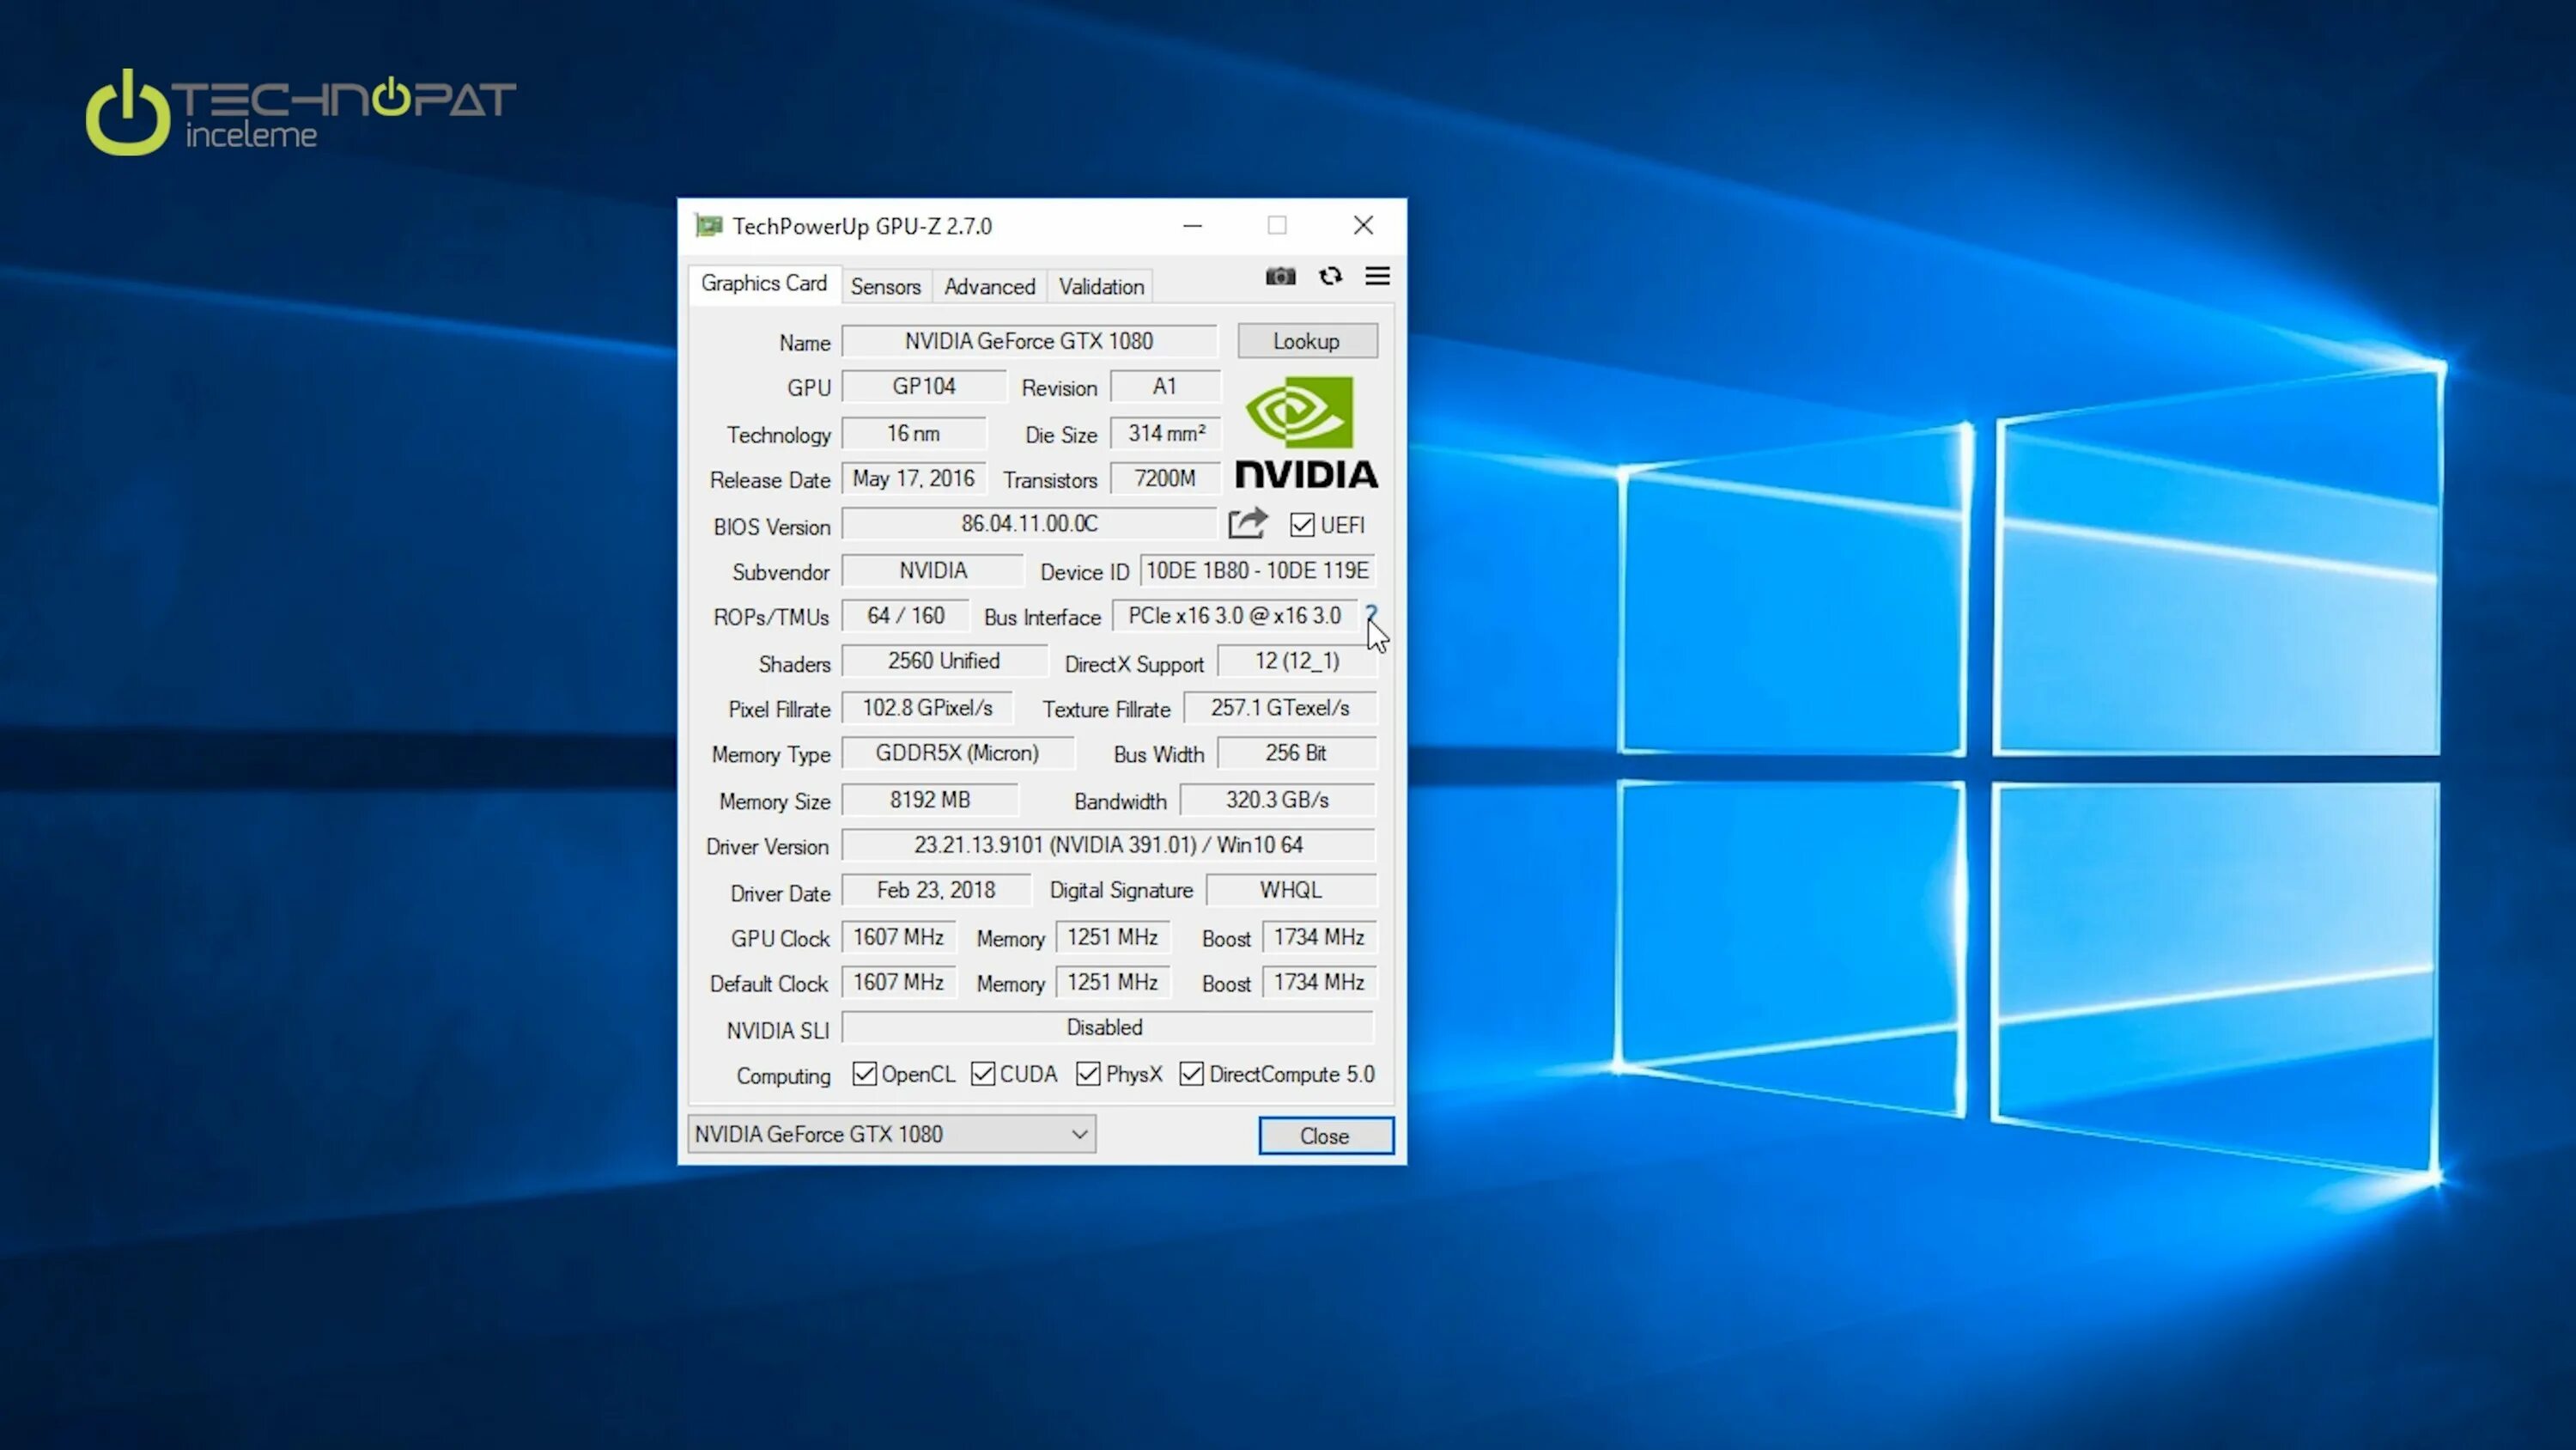Open the hamburger menu in GPU-Z
The height and width of the screenshot is (1450, 2576).
1377,277
